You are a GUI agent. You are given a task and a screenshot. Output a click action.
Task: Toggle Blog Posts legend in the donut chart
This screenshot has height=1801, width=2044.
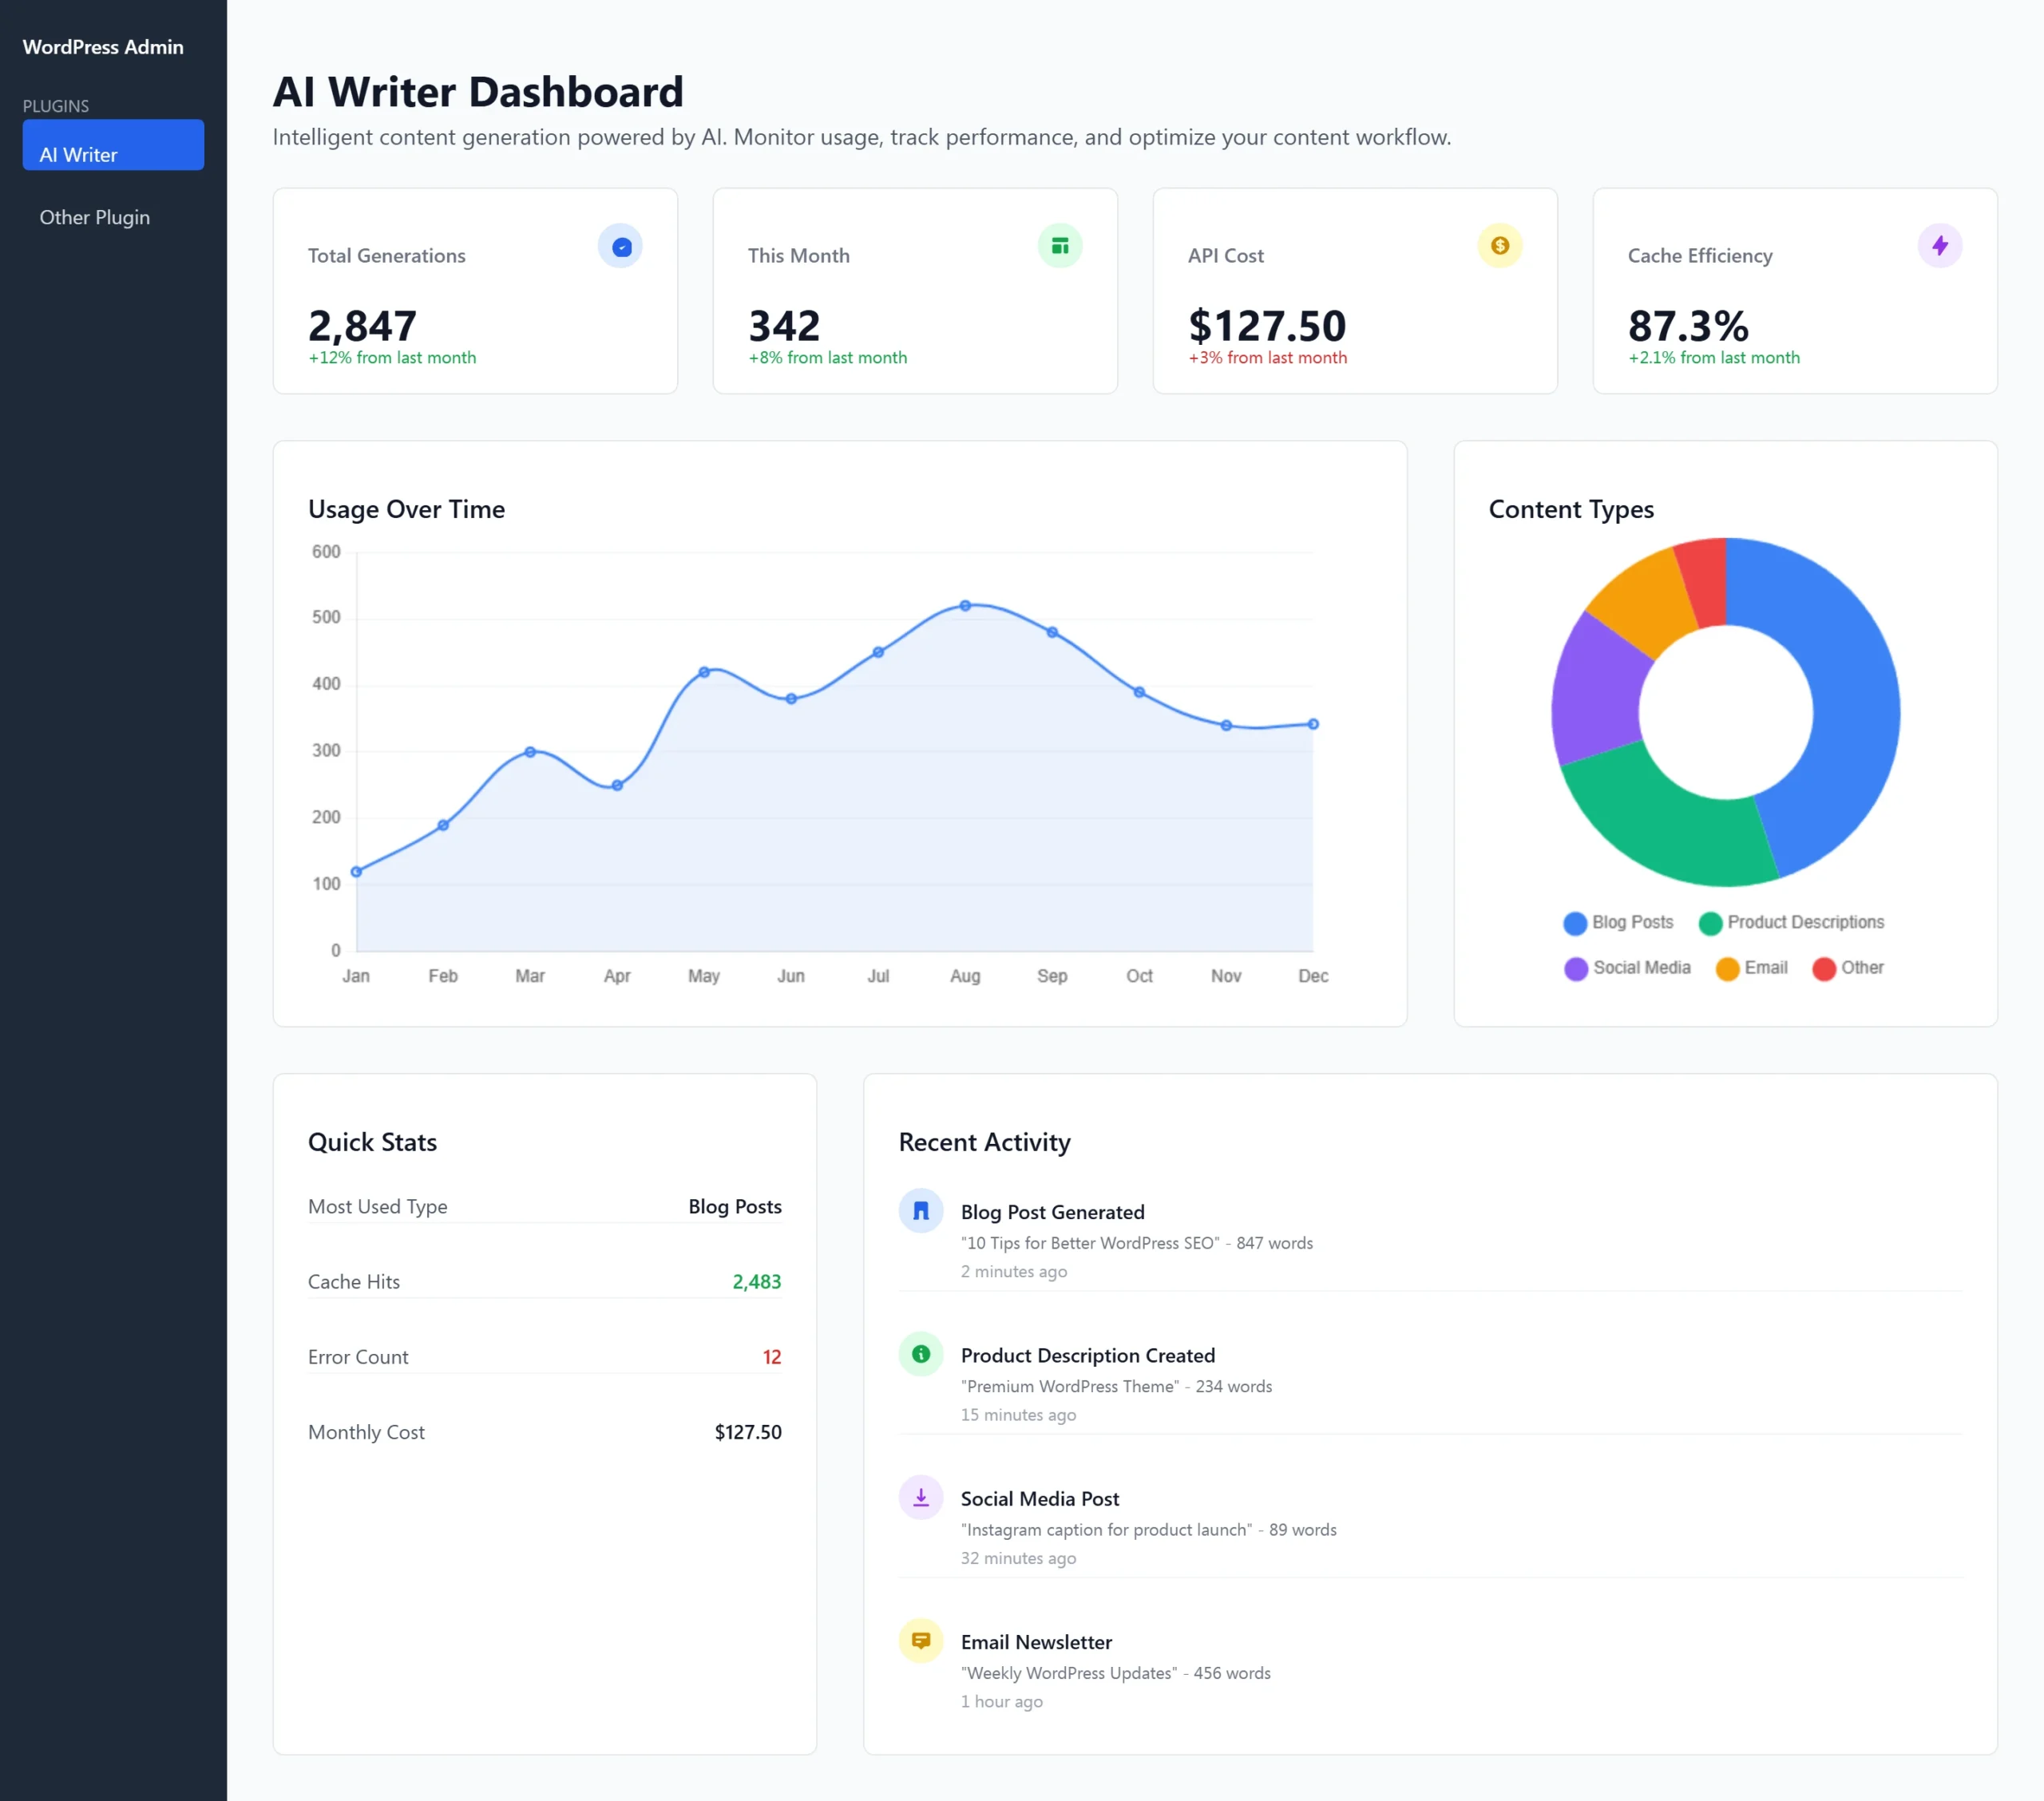pyautogui.click(x=1618, y=922)
